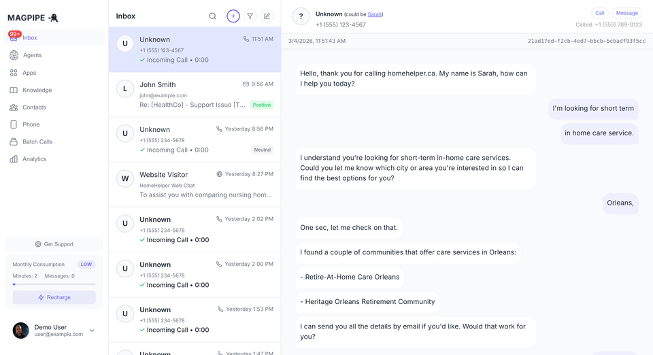Click the Inbox panel heading
Viewport: 653px width, 355px height.
click(126, 16)
